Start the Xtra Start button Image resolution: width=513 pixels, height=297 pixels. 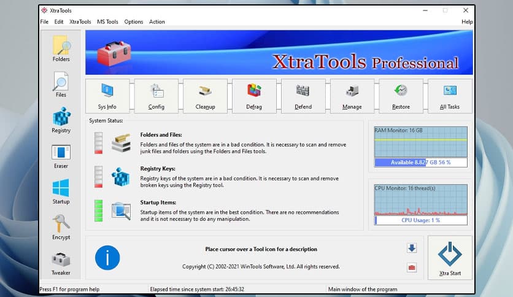(x=450, y=258)
